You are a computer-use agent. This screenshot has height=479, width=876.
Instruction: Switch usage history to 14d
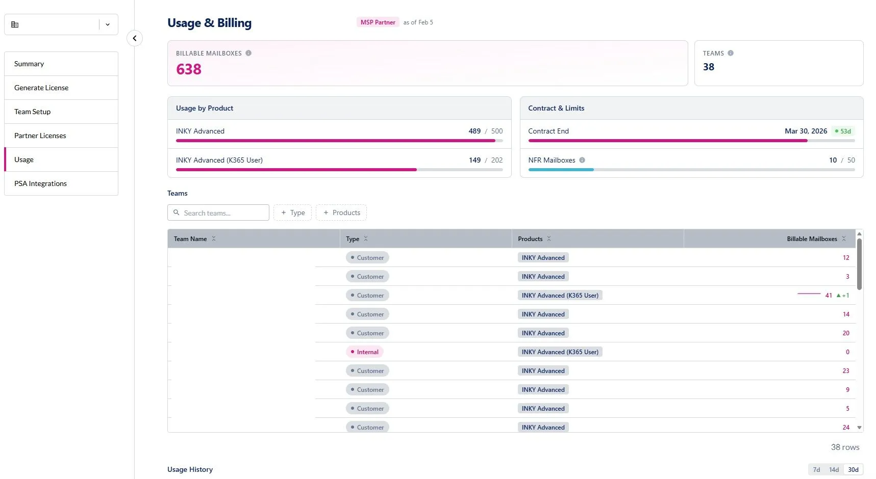point(834,470)
